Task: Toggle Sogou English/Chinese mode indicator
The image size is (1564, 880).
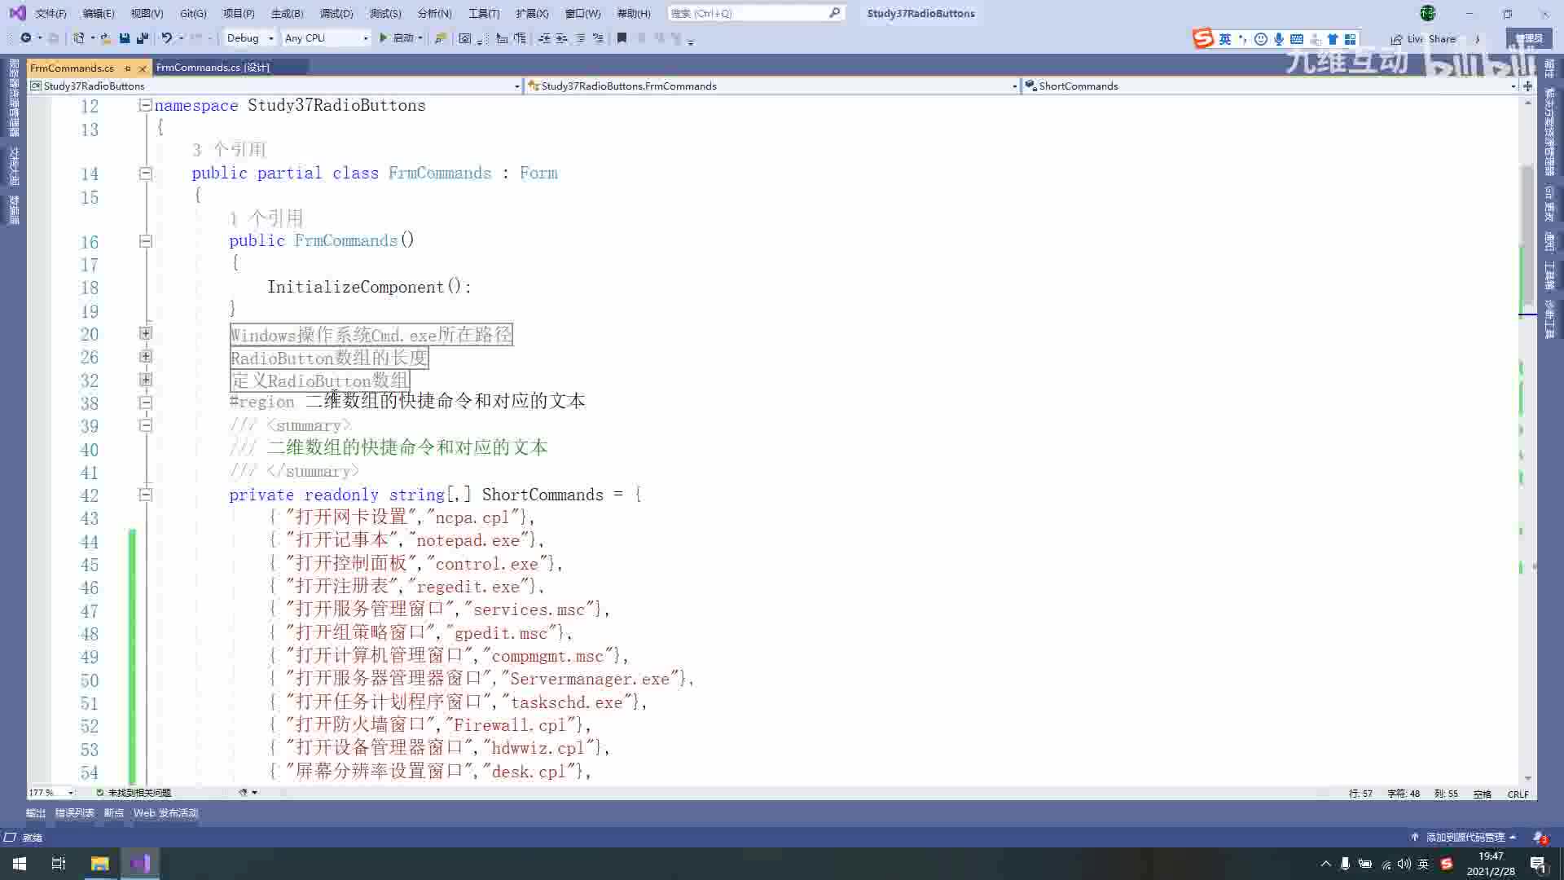Action: pyautogui.click(x=1224, y=39)
